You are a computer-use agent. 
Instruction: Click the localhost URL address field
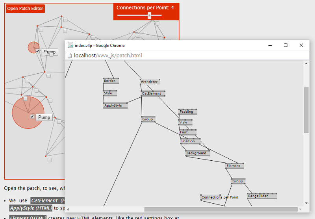pos(187,56)
